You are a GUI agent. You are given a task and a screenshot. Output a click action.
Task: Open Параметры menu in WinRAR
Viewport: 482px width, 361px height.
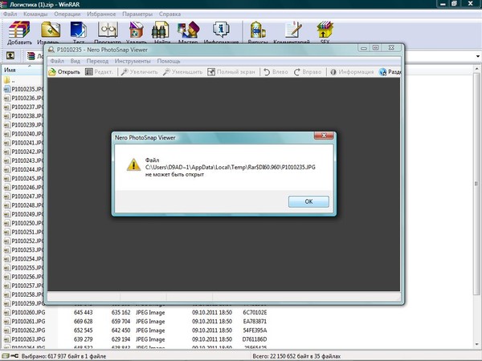[137, 14]
